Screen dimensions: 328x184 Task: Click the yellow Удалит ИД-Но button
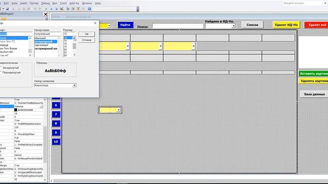point(286,25)
